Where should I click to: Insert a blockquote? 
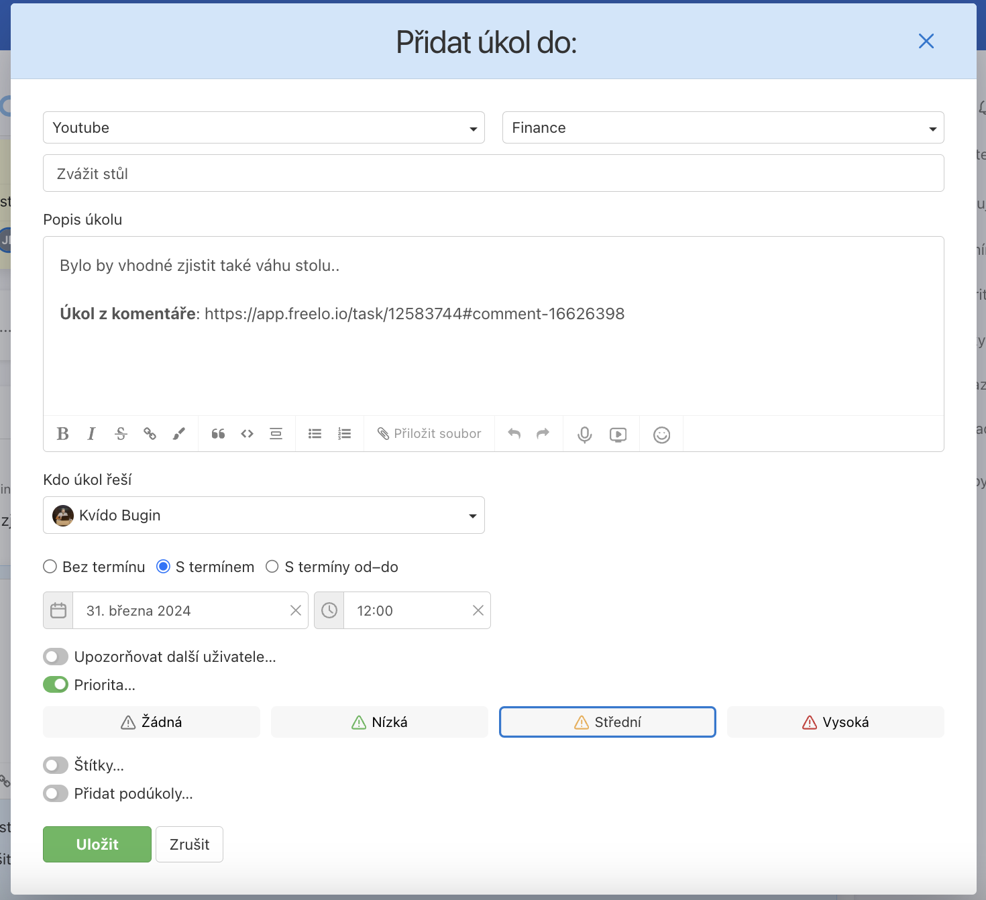click(218, 434)
